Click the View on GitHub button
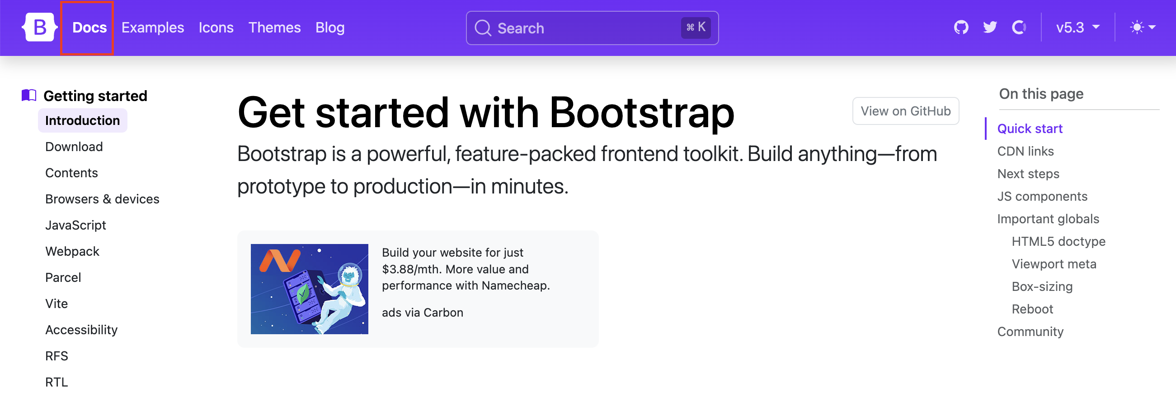Image resolution: width=1176 pixels, height=396 pixels. click(x=905, y=111)
